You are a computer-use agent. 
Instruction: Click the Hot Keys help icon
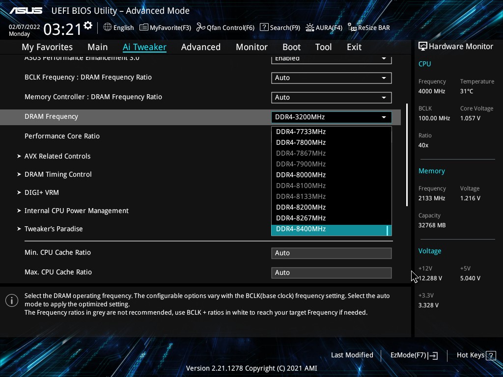pos(490,355)
